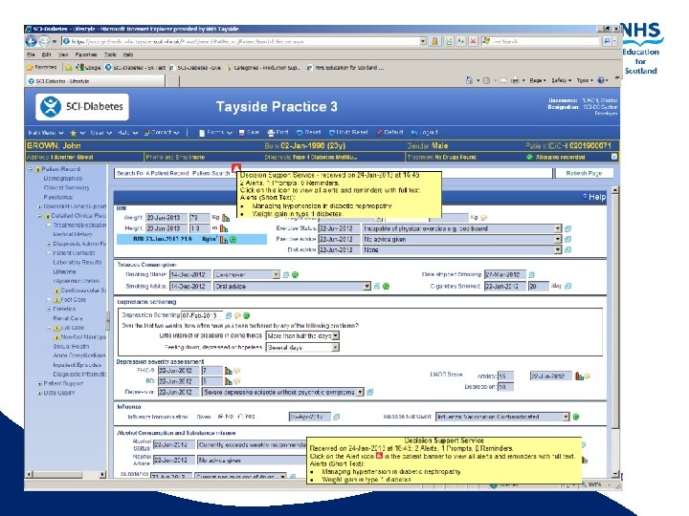Screen dimensions: 689x516
Task: Open the browser Tools menu
Action: tap(110, 54)
